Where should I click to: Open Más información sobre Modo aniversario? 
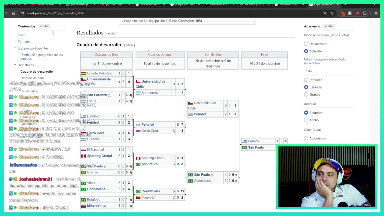point(325,61)
